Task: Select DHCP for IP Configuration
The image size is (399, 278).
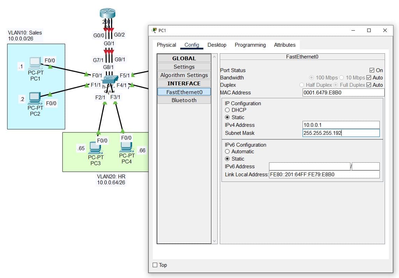Action: (x=227, y=110)
